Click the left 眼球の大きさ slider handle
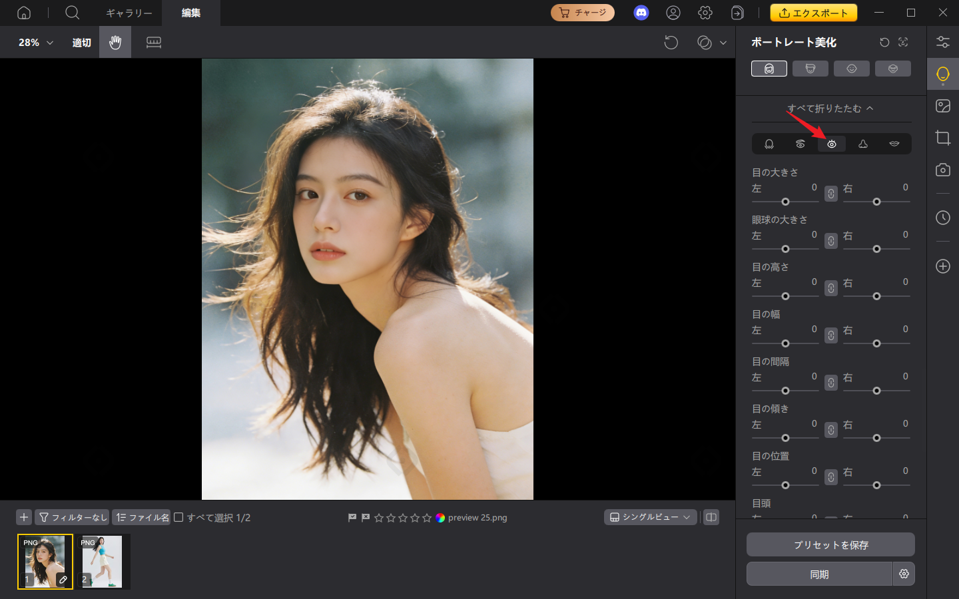959x599 pixels. [785, 248]
